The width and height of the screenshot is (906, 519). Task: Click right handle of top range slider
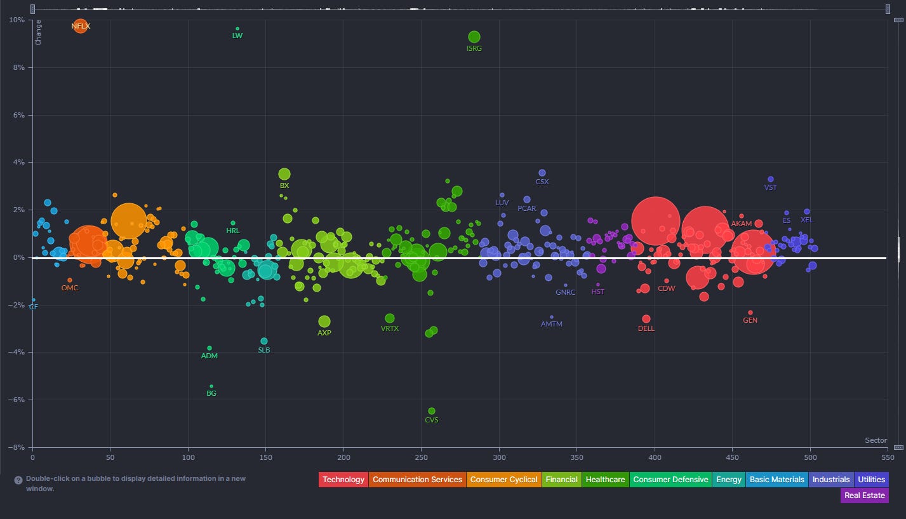[x=888, y=9]
